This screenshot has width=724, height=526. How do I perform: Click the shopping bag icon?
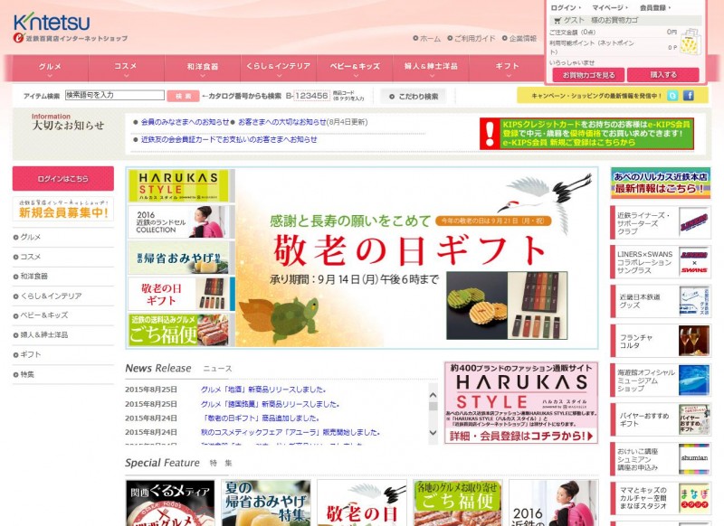point(691,42)
